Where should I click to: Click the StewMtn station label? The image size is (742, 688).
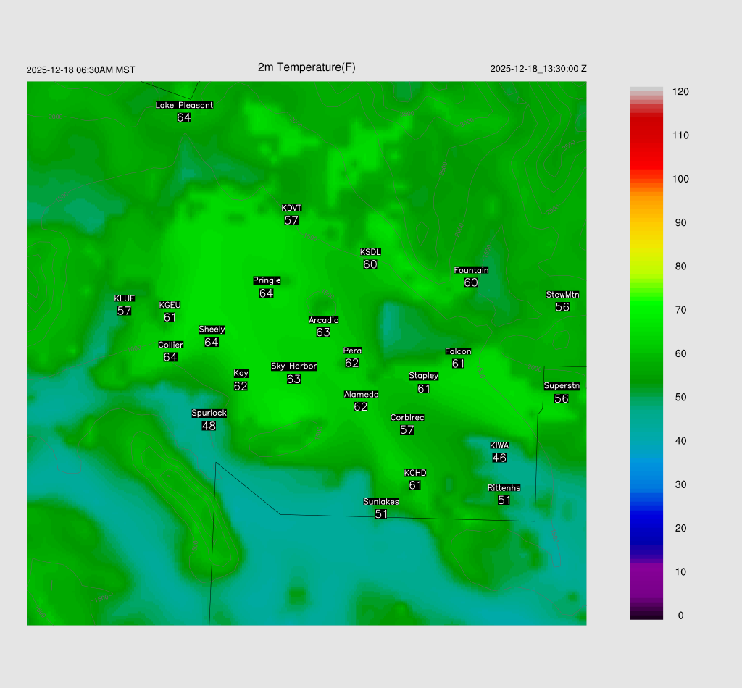click(562, 295)
